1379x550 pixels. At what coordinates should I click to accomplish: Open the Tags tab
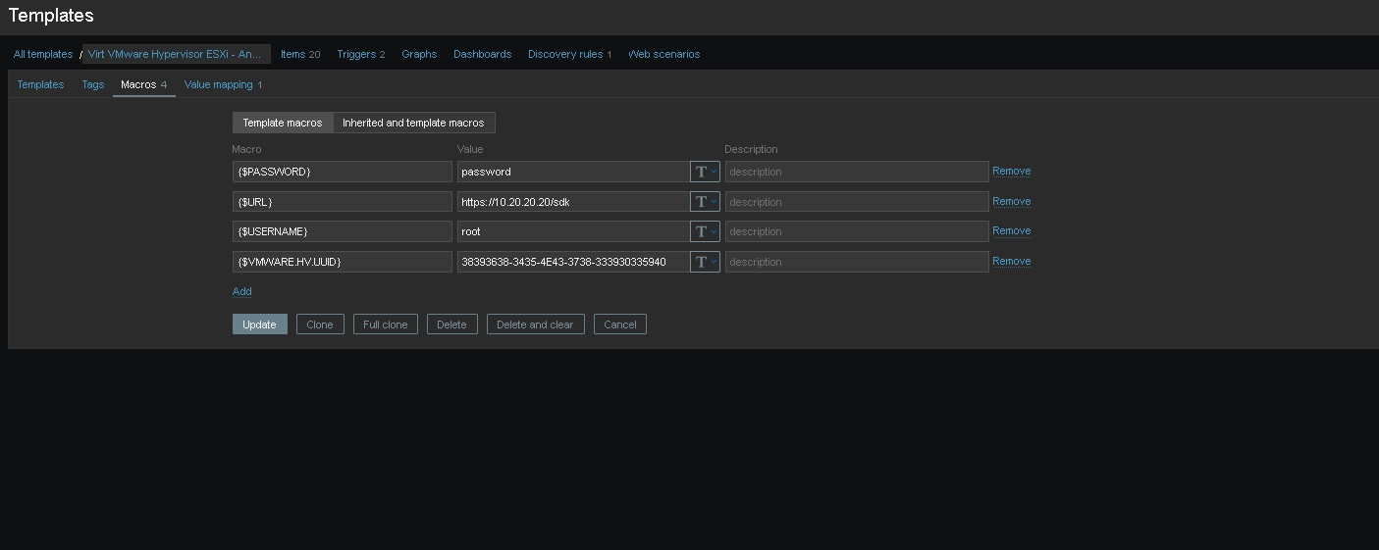coord(92,84)
